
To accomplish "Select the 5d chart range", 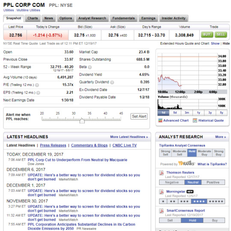I will click(175, 113).
